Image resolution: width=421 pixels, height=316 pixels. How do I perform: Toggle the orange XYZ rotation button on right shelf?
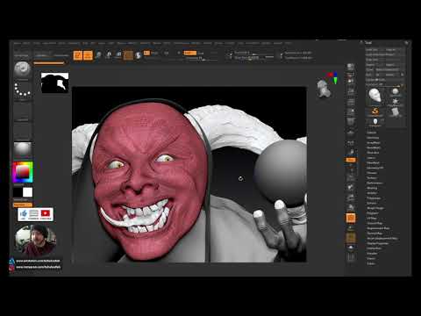(x=351, y=160)
